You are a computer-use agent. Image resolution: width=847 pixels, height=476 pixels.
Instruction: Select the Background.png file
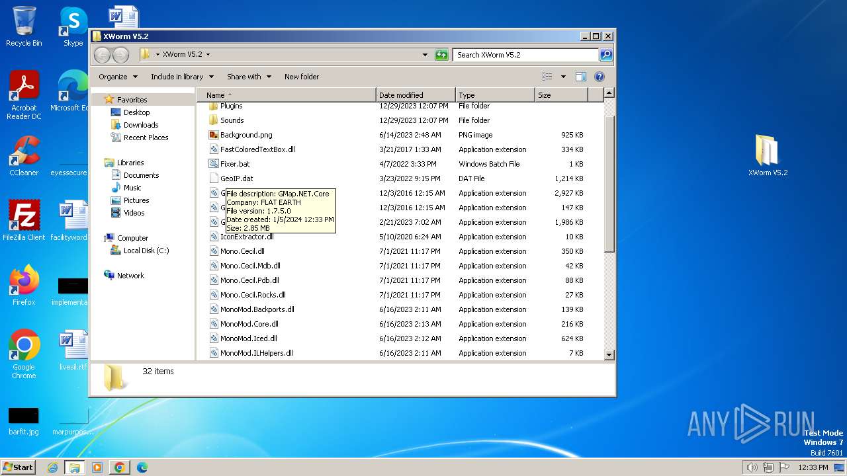(246, 135)
